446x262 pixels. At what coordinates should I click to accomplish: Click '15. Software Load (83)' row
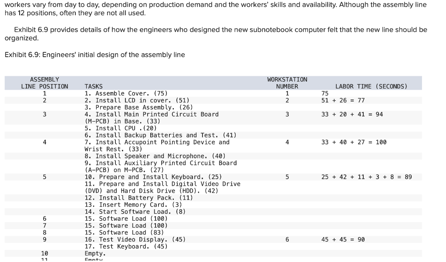[124, 232]
